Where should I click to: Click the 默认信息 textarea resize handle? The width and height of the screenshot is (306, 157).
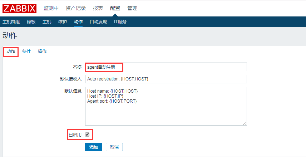245,123
